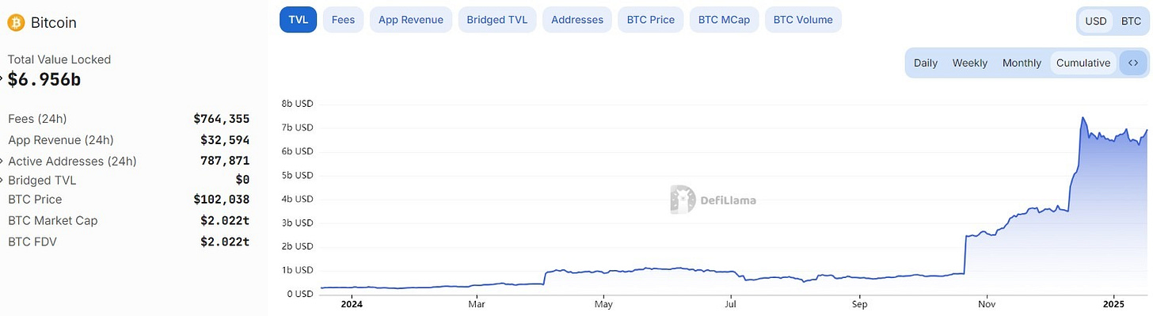Add BTC MCap to the chart
The width and height of the screenshot is (1153, 316).
tap(725, 20)
